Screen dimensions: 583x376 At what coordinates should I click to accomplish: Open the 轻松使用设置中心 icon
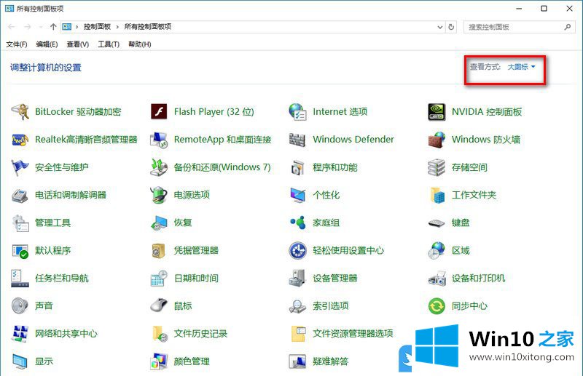coord(297,250)
